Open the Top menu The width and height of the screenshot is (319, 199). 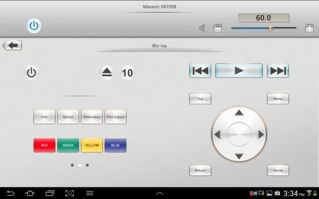(200, 99)
